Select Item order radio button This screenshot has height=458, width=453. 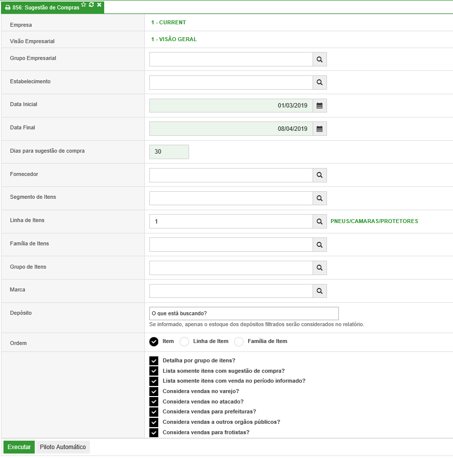[154, 342]
